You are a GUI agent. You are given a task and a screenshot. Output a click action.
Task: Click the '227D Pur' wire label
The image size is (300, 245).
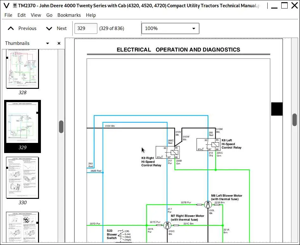point(95,224)
